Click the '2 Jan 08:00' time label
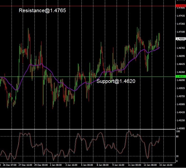Image resolution: width=186 pixels, height=168 pixels. (x=56, y=165)
